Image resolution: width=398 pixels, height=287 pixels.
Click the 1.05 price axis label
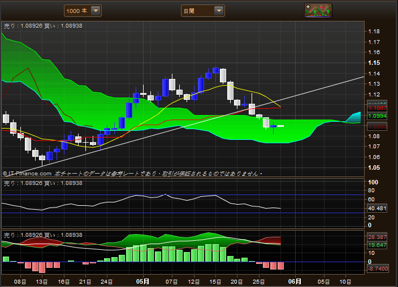pos(374,167)
